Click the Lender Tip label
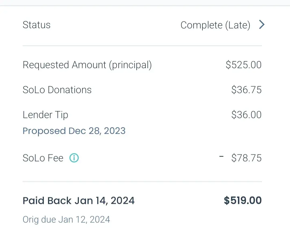Image resolution: width=290 pixels, height=230 pixels. pos(45,115)
